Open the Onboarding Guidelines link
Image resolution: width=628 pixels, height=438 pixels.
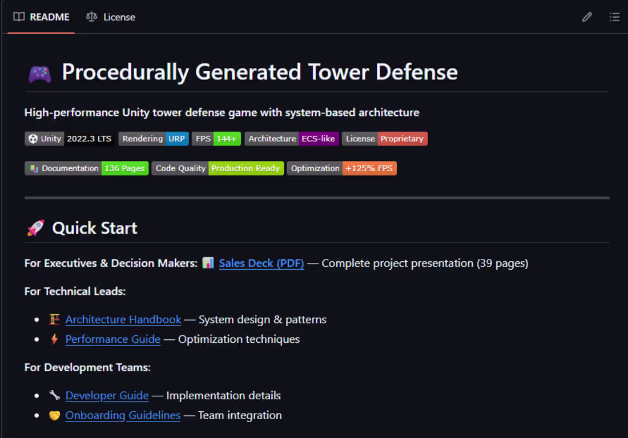tap(123, 415)
